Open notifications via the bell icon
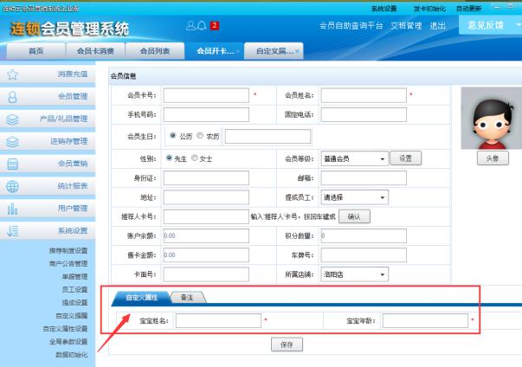Image resolution: width=522 pixels, height=367 pixels. 202,26
